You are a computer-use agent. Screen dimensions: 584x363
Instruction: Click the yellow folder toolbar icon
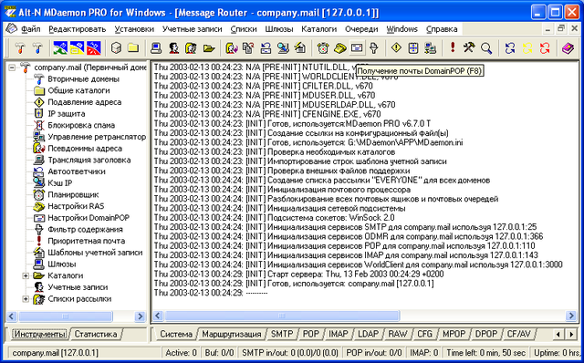click(x=133, y=47)
